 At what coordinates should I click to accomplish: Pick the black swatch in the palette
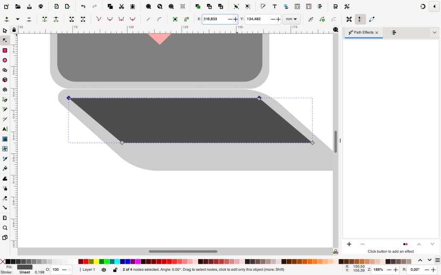click(x=8, y=262)
